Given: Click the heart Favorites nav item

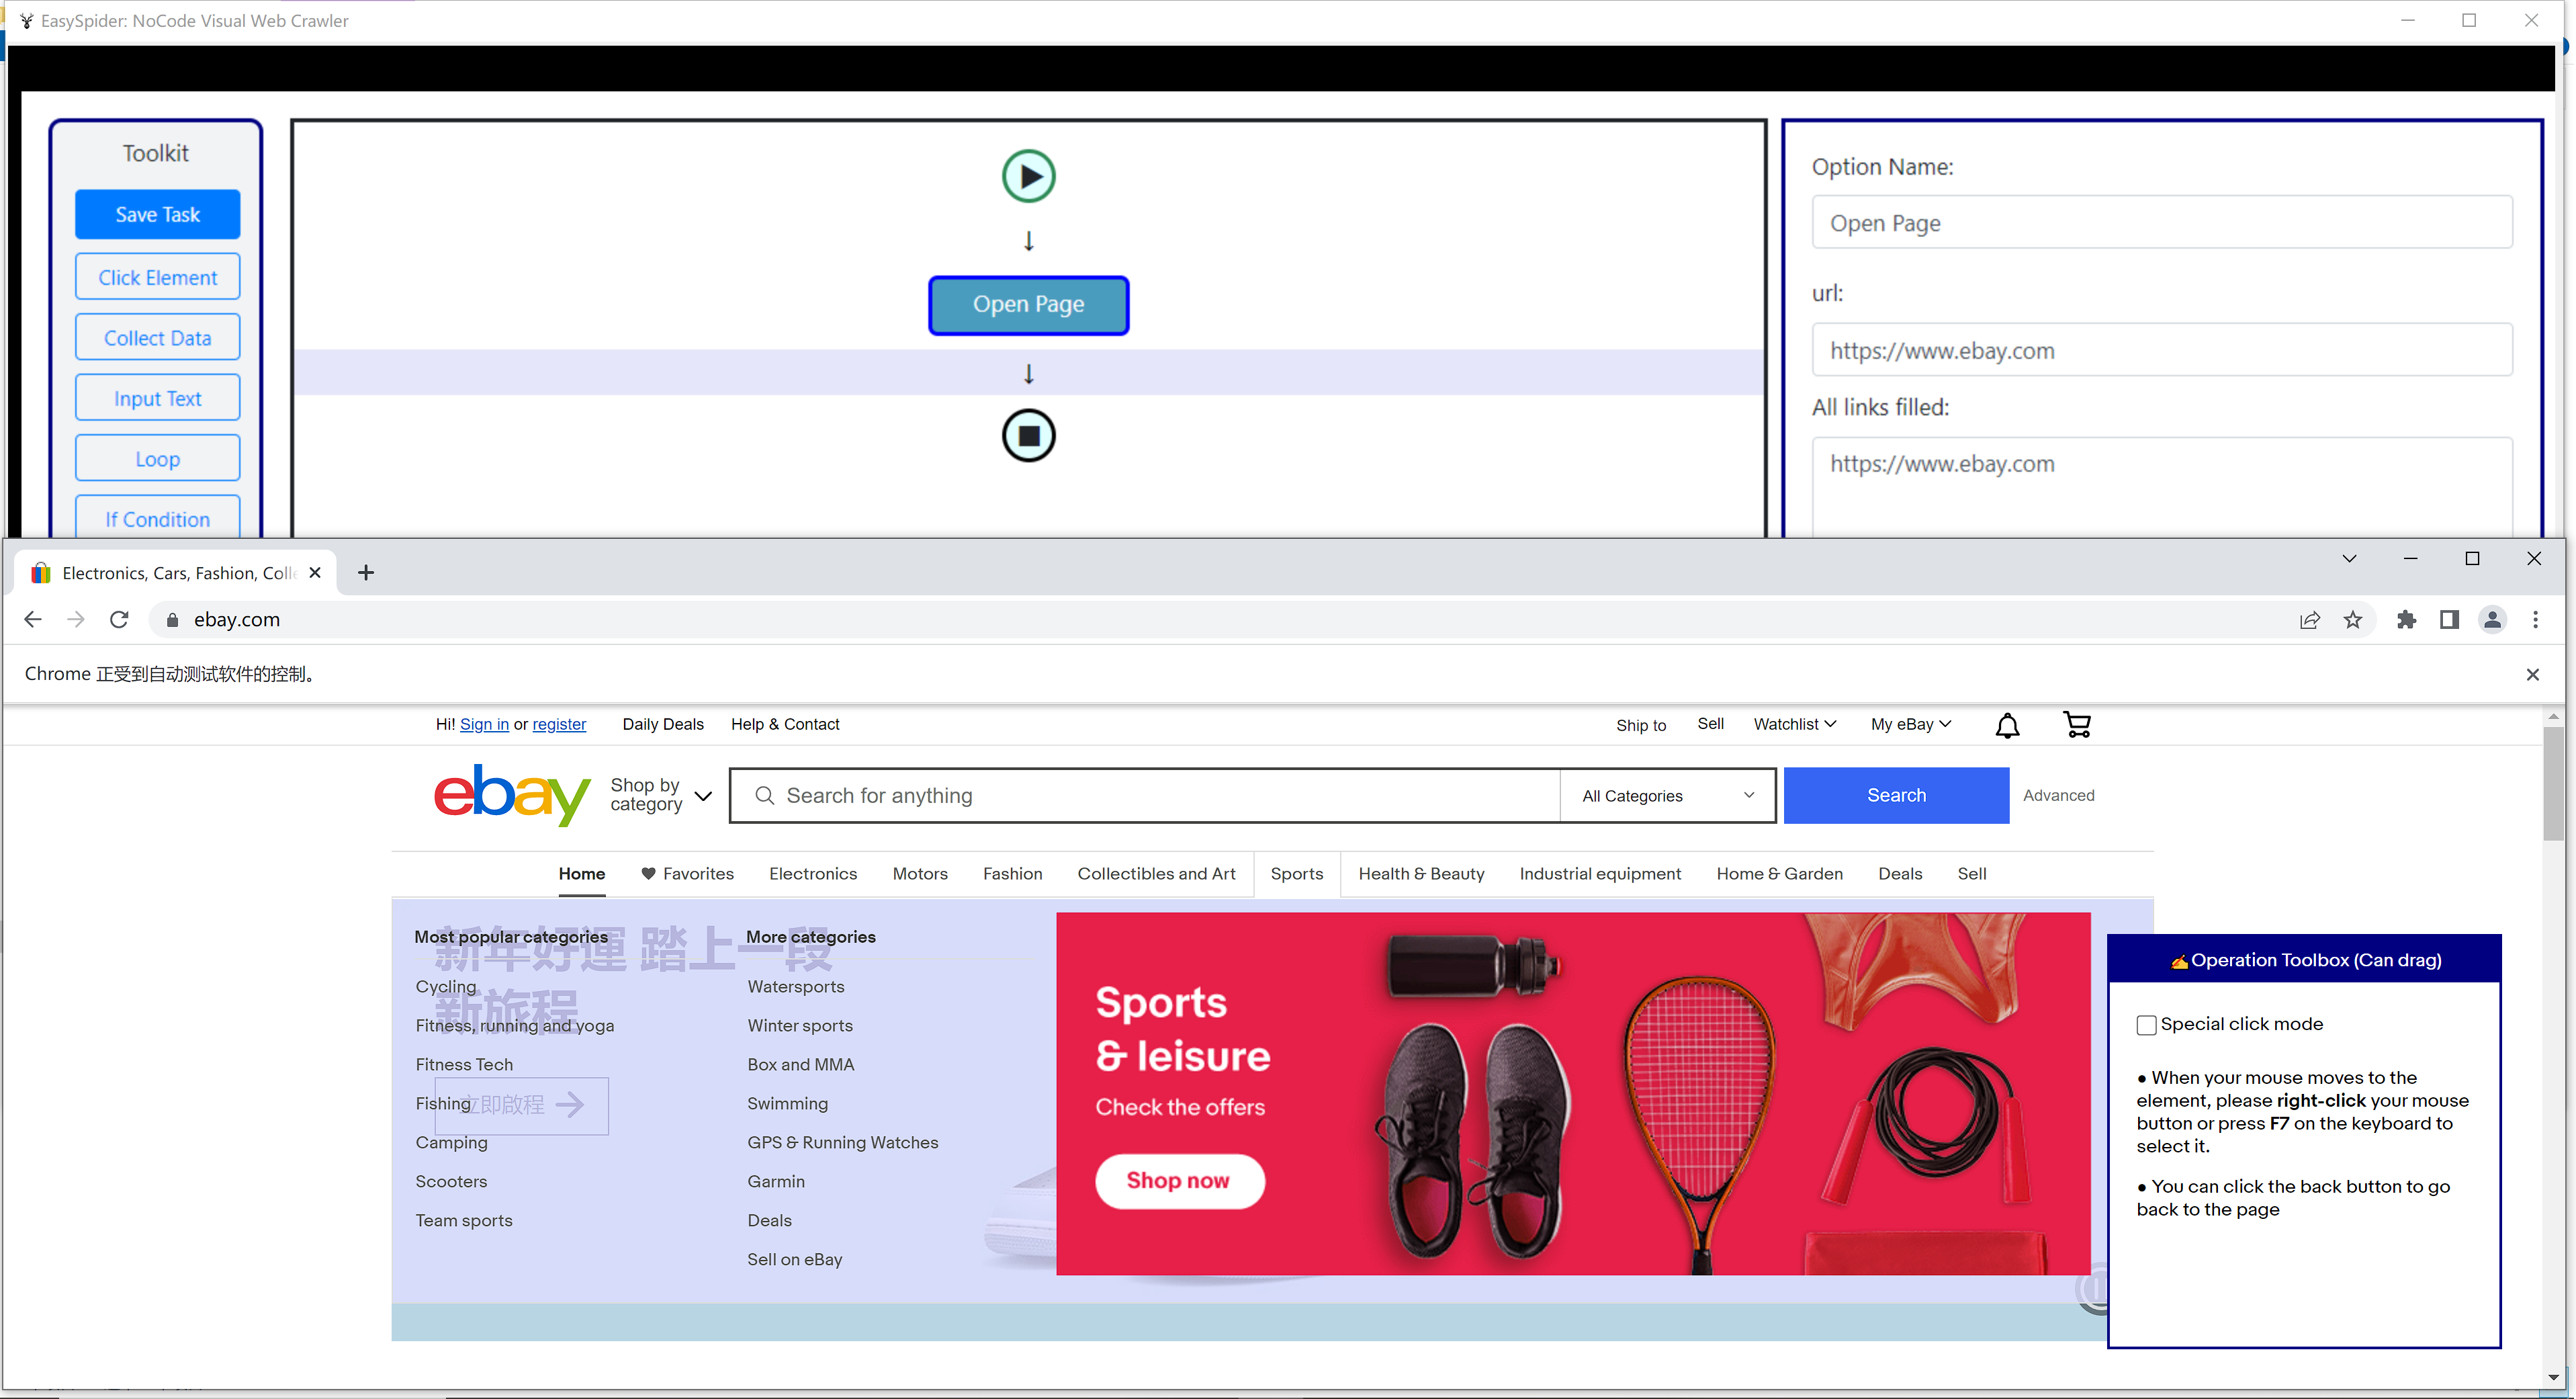Looking at the screenshot, I should pos(687,874).
